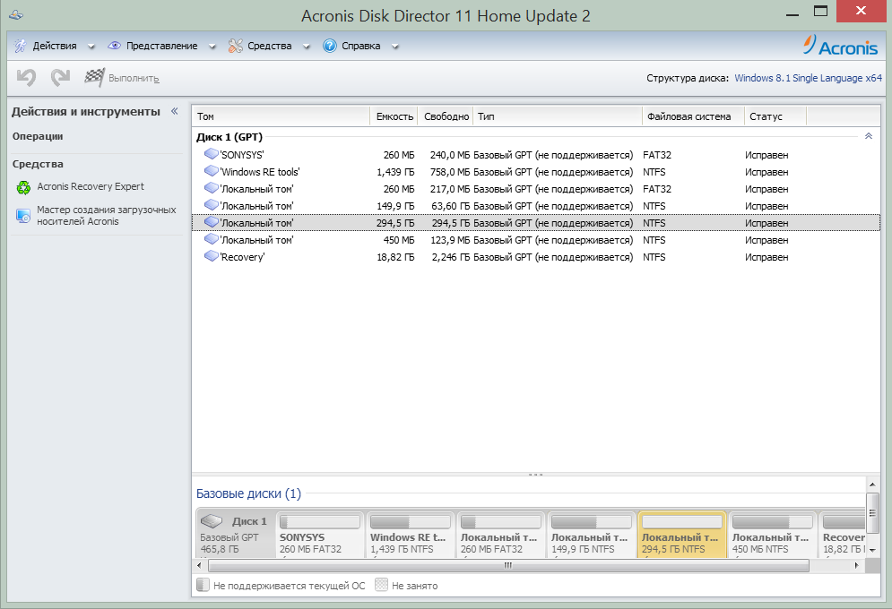Image resolution: width=892 pixels, height=609 pixels.
Task: Open the Windows 8.1 Single Language x64 link
Action: click(808, 78)
